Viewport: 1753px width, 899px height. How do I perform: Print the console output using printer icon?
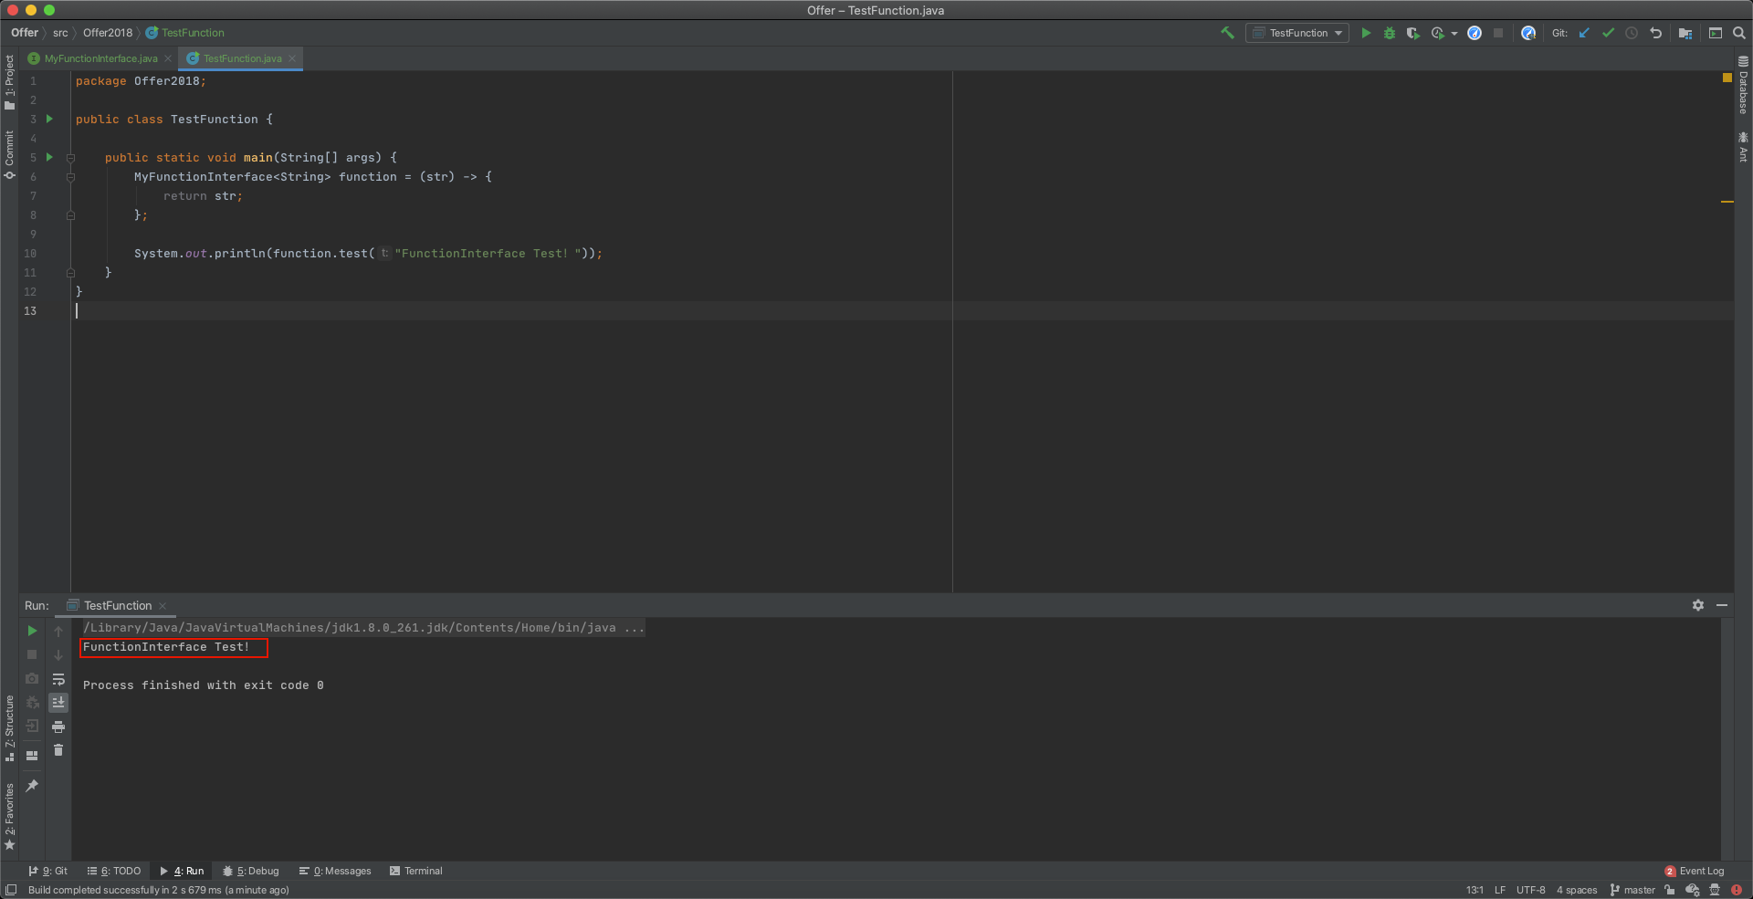click(58, 727)
